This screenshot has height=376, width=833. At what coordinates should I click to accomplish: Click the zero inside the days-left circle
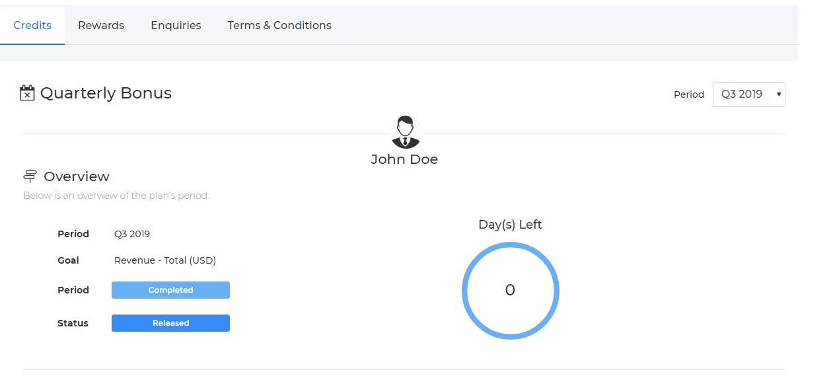tap(510, 290)
